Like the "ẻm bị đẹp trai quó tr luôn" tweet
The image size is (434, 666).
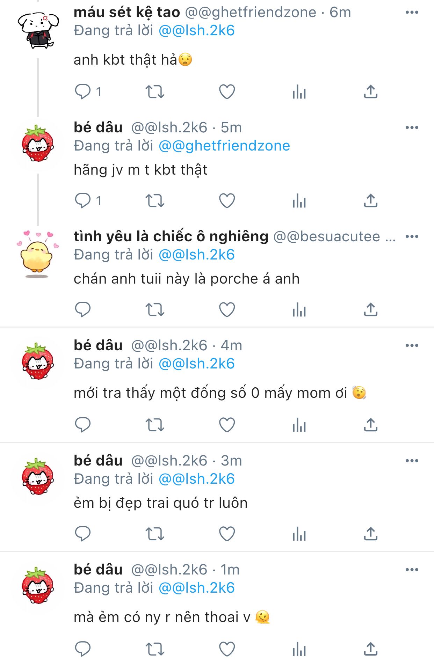[227, 534]
